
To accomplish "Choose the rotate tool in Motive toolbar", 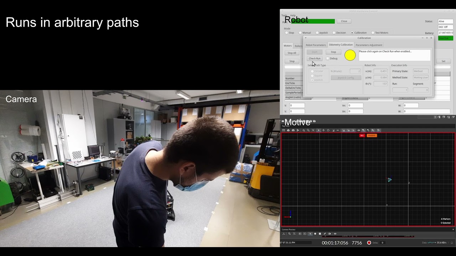I will coord(328,130).
